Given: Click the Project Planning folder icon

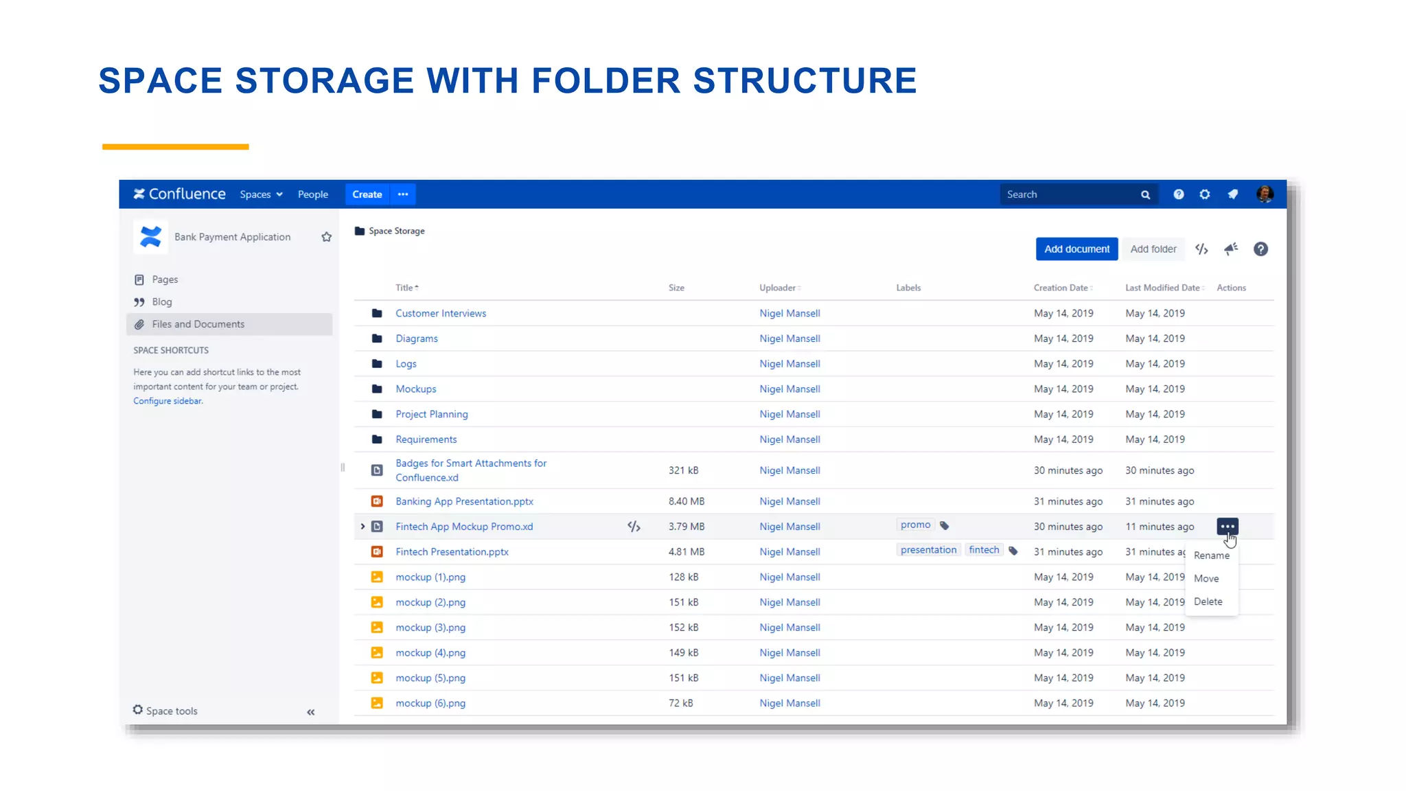Looking at the screenshot, I should tap(377, 414).
